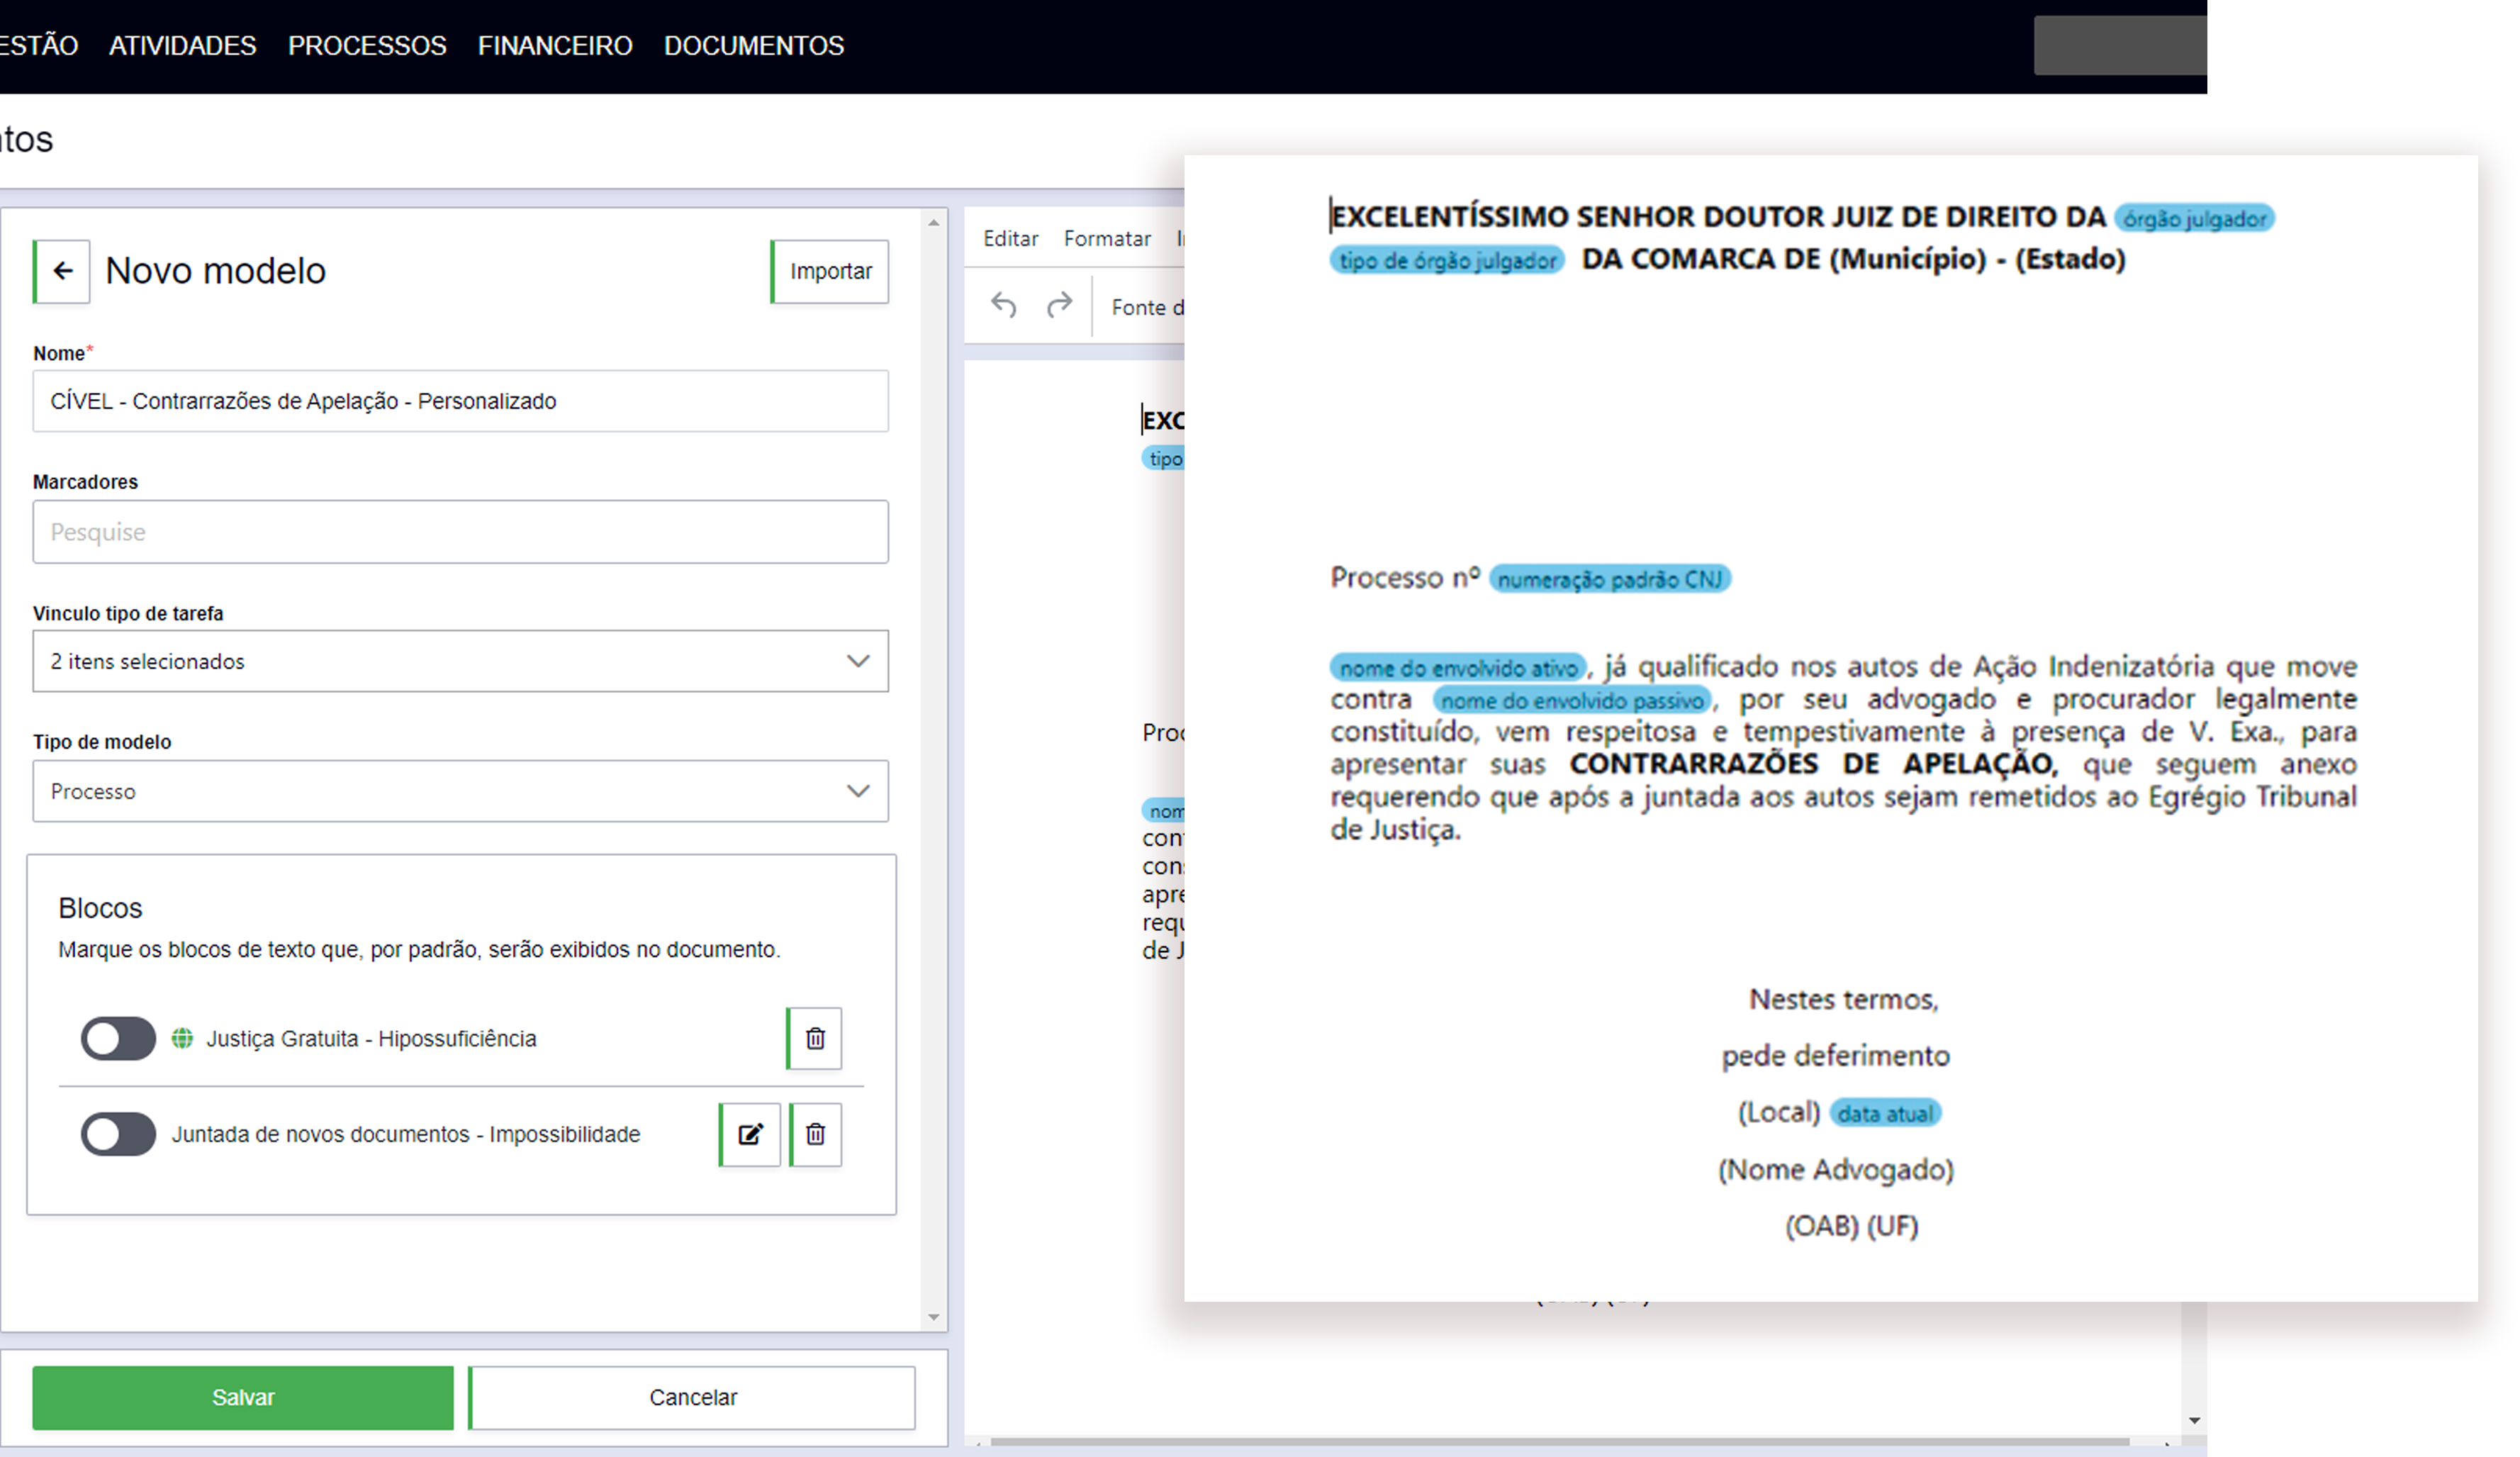Click the gray box in the top navigation bar
The height and width of the screenshot is (1457, 2520).
[2120, 45]
